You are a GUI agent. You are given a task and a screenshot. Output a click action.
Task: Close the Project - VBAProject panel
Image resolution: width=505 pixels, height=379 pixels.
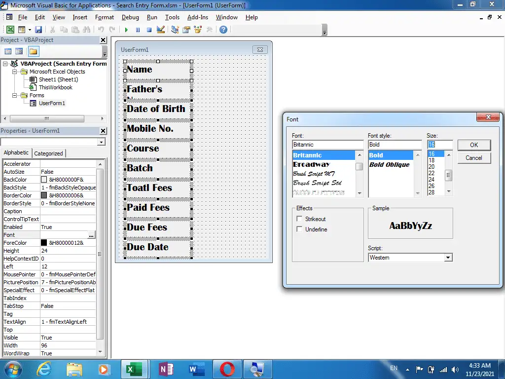[x=103, y=40]
